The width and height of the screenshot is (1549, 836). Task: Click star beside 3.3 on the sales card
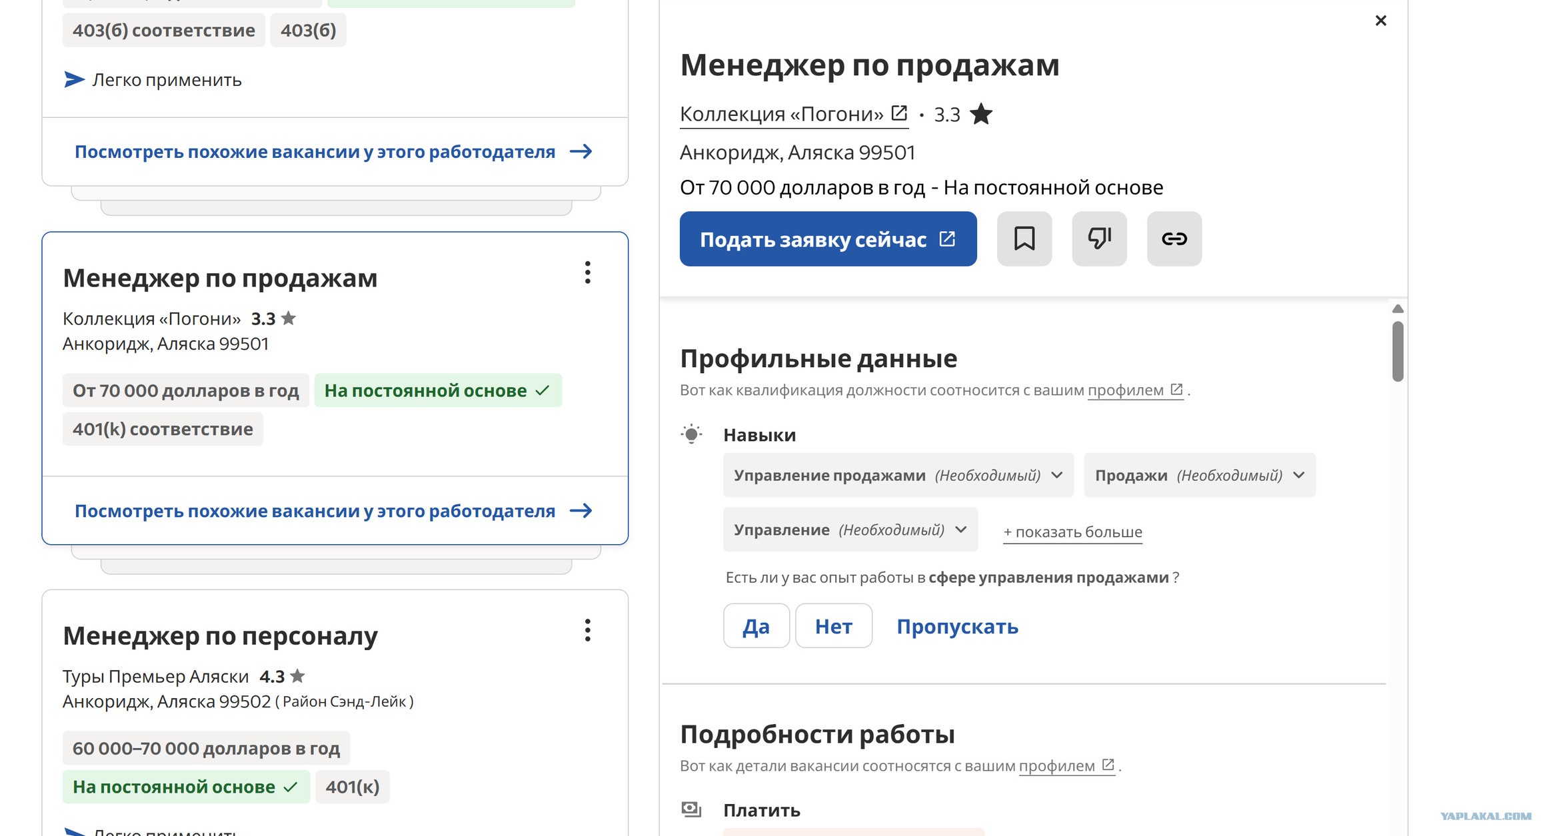(288, 318)
